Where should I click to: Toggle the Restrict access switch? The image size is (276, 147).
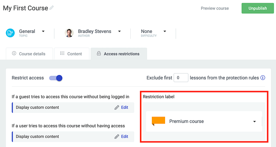point(56,78)
